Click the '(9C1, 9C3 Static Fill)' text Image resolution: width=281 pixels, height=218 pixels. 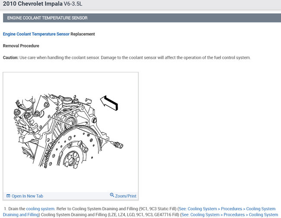click(158, 209)
